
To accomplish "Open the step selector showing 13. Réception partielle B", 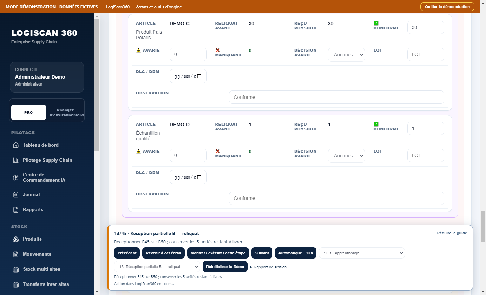I will pyautogui.click(x=157, y=267).
